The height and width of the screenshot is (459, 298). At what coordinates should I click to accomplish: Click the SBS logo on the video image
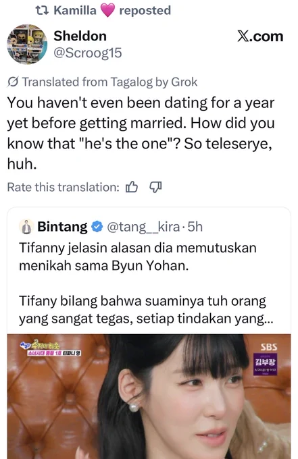[x=269, y=347]
